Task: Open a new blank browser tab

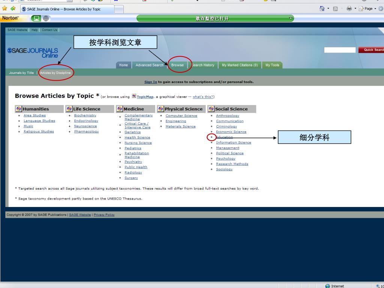Action: point(119,9)
